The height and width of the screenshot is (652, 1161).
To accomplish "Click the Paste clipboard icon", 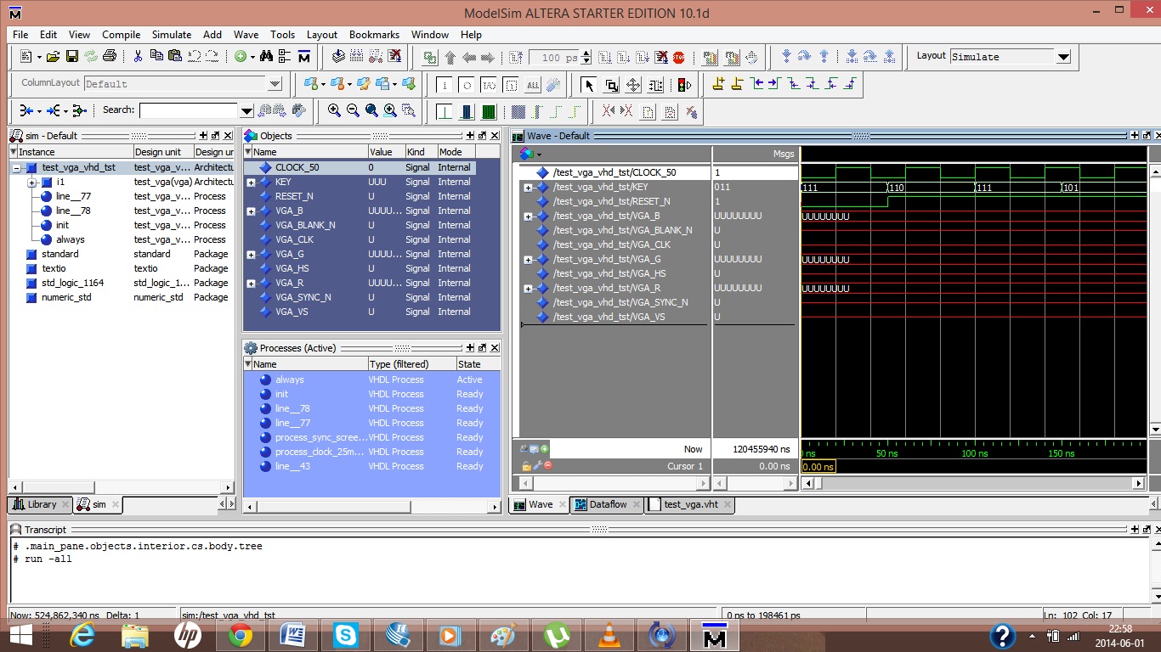I will [175, 57].
